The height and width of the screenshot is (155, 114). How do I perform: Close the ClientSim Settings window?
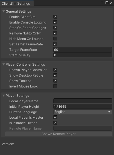tap(111, 3)
